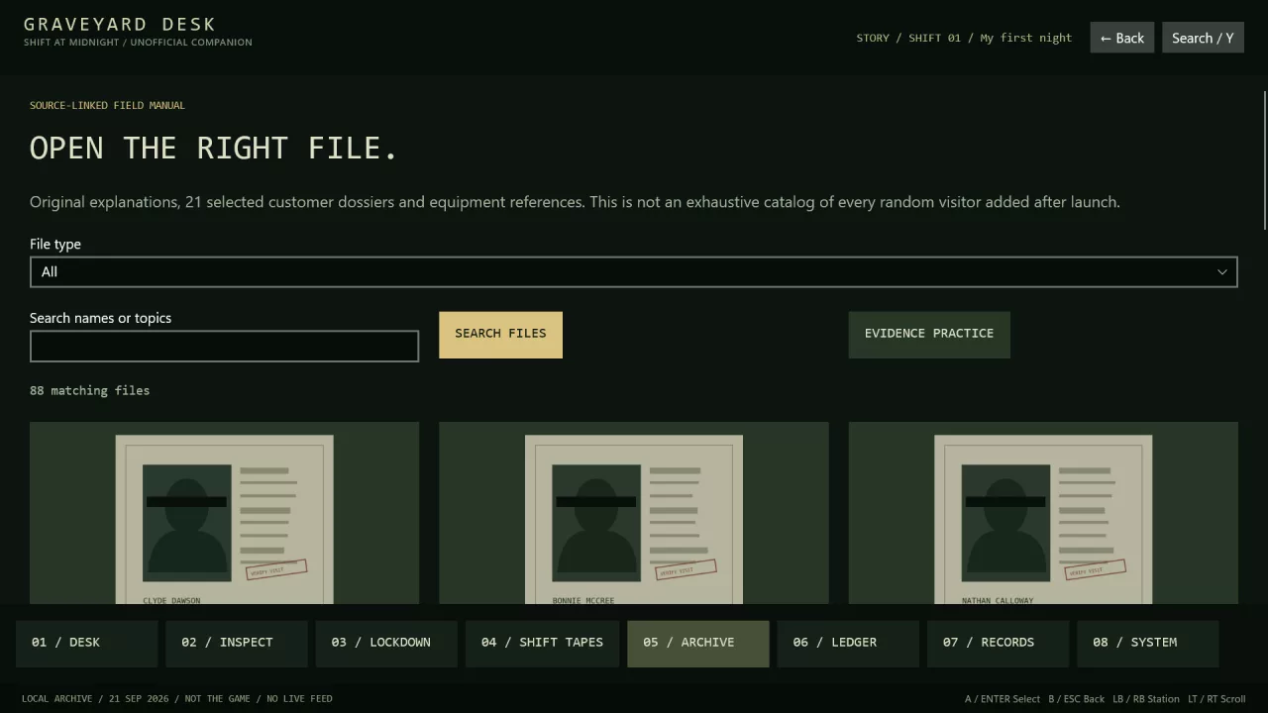Open the Bonnie McCree dossier card
The height and width of the screenshot is (713, 1268).
pyautogui.click(x=634, y=513)
